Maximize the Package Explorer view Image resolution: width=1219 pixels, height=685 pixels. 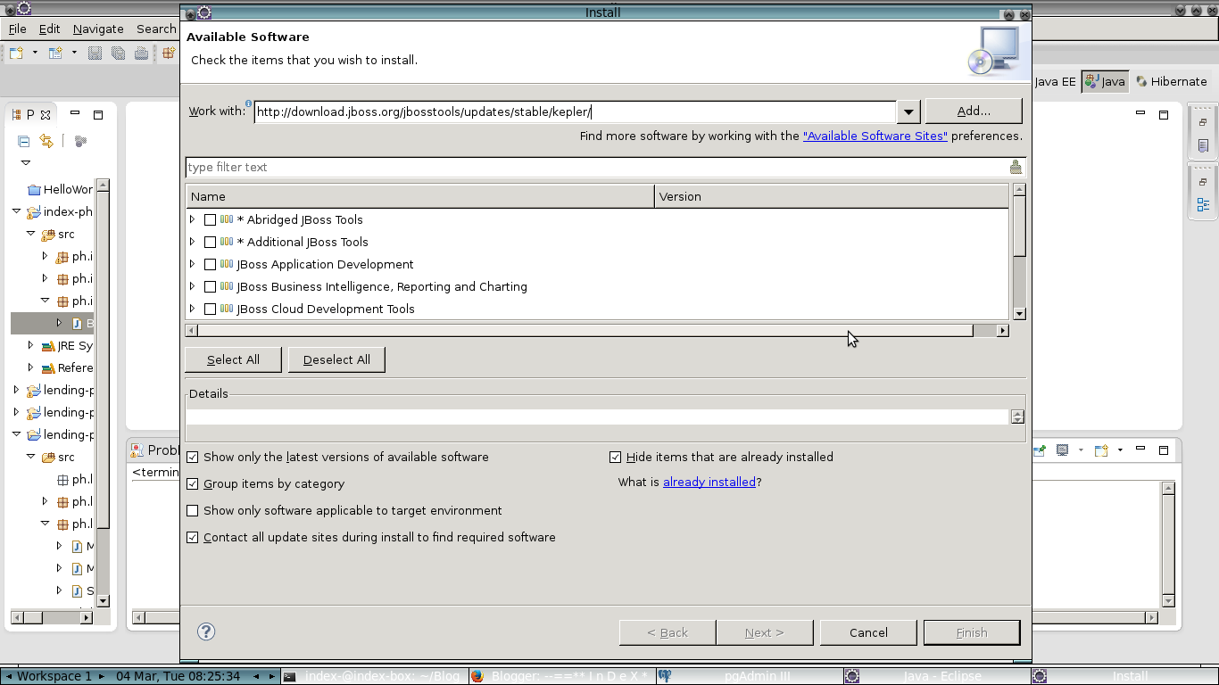point(98,114)
